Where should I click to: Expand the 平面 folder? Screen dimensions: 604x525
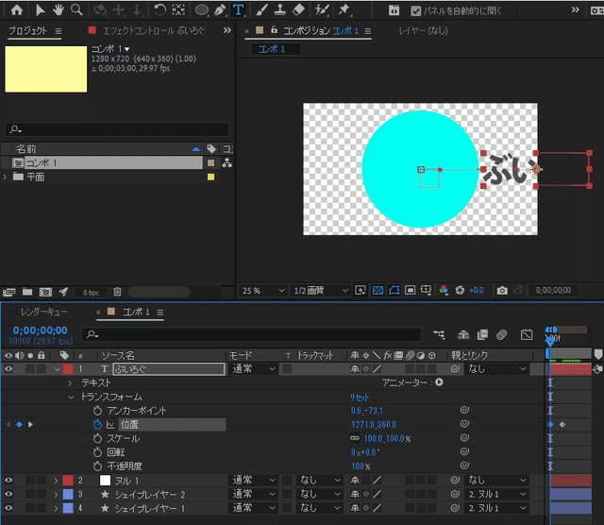point(5,177)
